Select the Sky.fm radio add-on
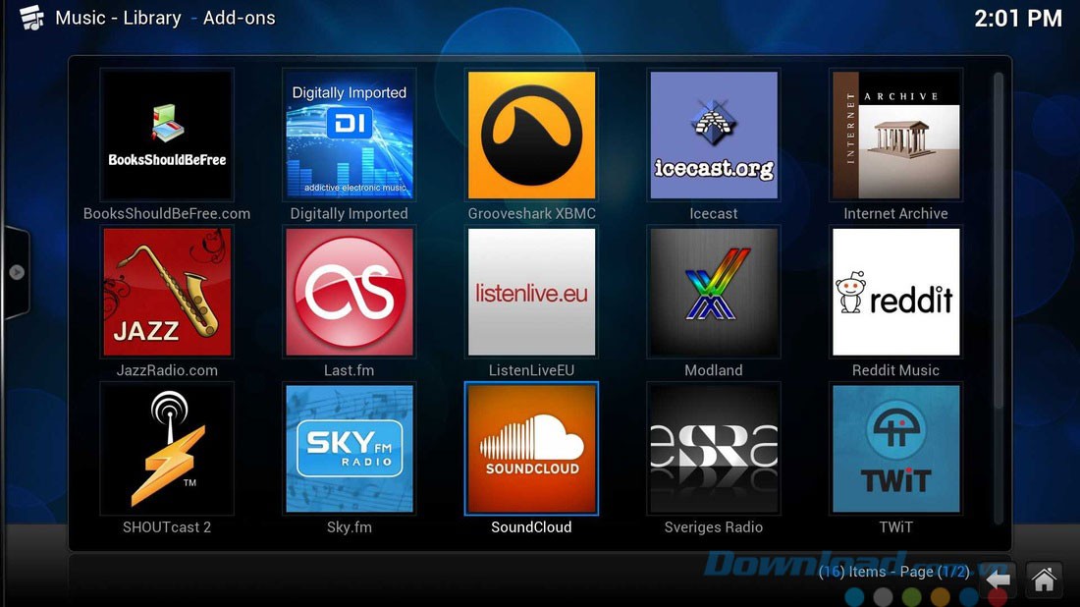 [349, 449]
